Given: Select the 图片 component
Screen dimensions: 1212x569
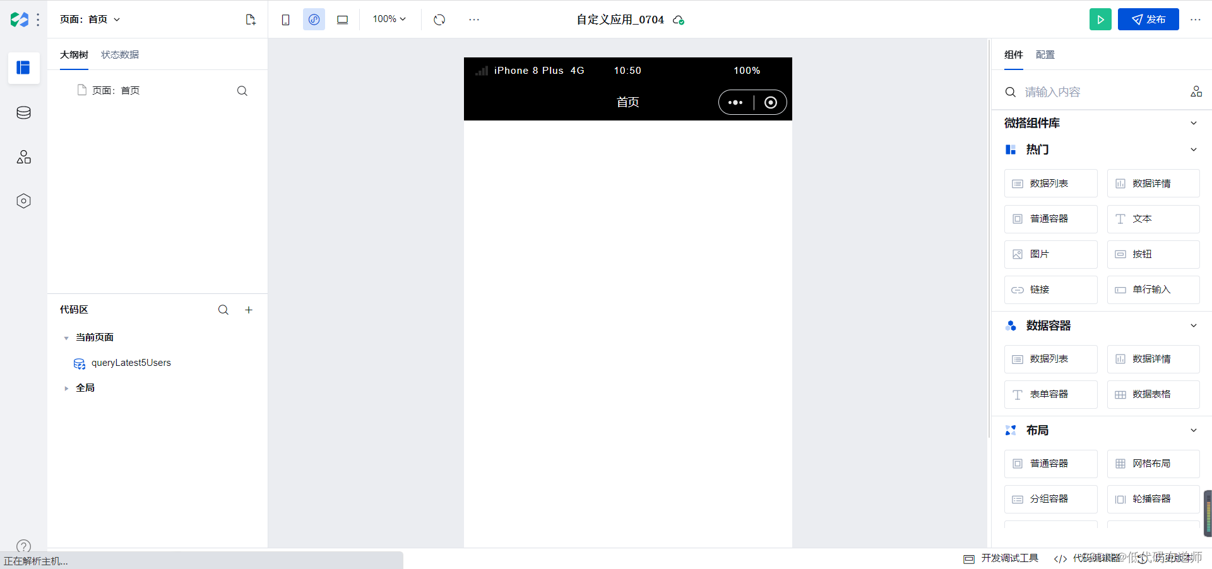Looking at the screenshot, I should pyautogui.click(x=1051, y=254).
